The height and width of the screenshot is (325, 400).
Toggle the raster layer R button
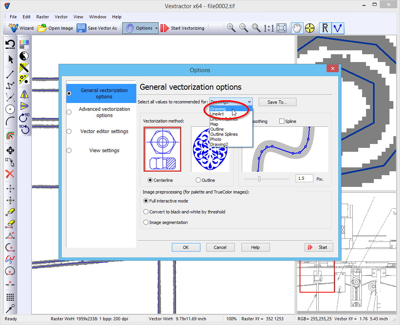(x=325, y=28)
